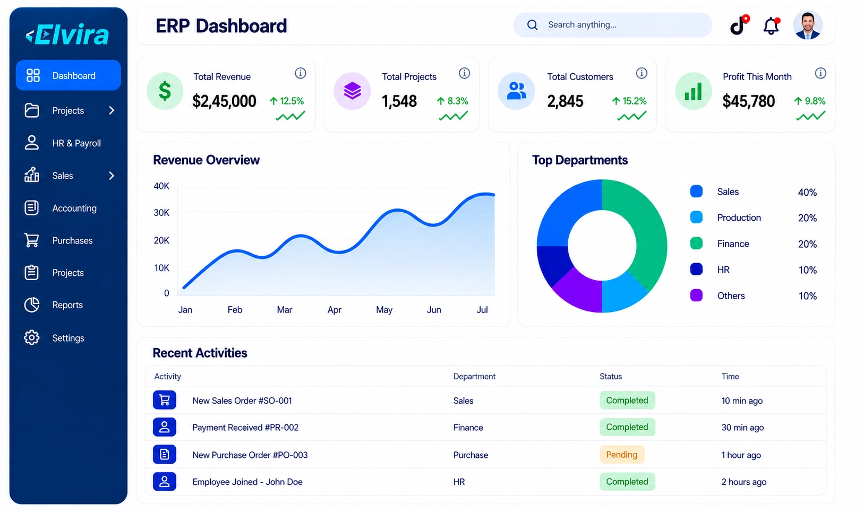Click the Department column header
864x513 pixels.
[x=474, y=376]
